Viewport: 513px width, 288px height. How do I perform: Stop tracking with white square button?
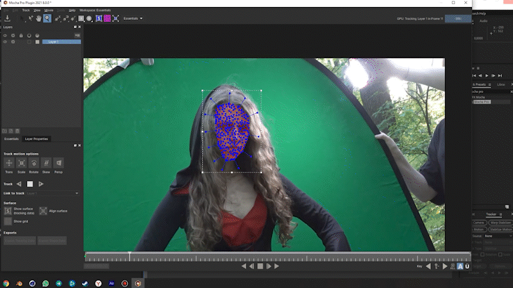click(x=29, y=184)
